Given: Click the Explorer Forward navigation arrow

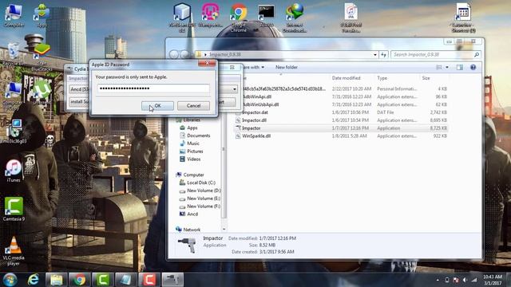Looking at the screenshot, I should (x=184, y=54).
